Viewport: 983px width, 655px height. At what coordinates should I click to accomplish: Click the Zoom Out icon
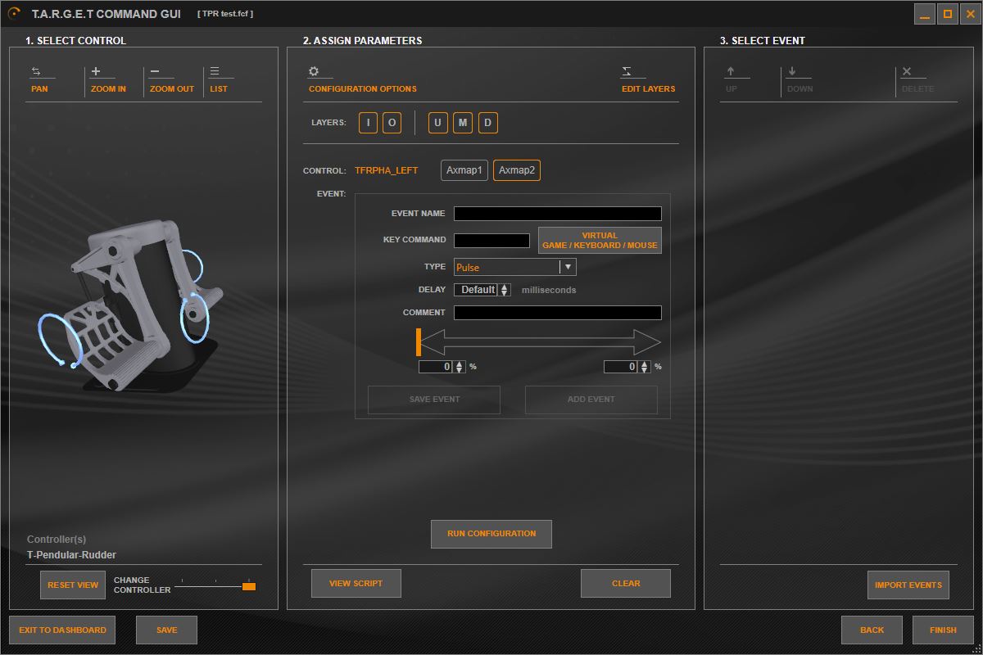pos(156,72)
